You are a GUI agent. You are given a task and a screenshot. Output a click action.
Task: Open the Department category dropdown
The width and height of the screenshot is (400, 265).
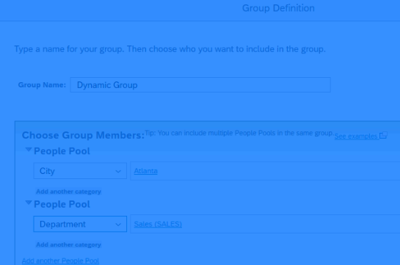(x=80, y=224)
